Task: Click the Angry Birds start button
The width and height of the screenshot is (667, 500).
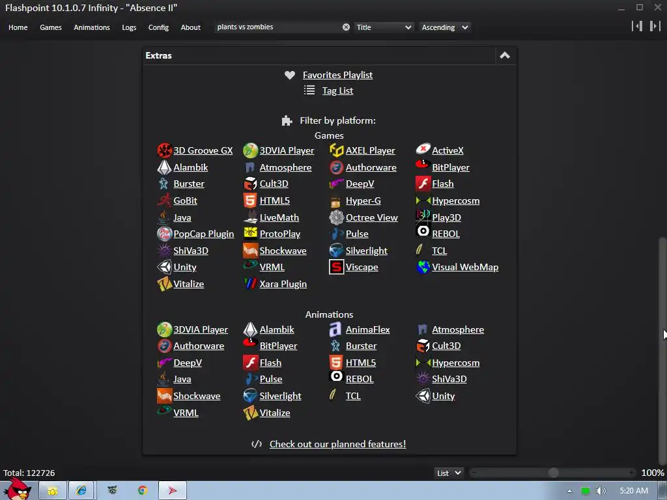Action: [x=18, y=490]
